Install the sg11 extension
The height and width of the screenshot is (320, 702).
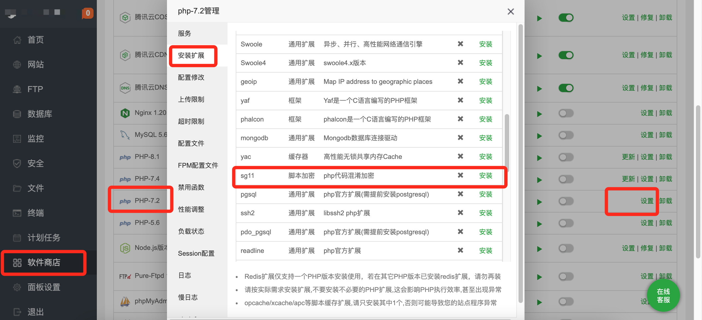[x=485, y=176]
